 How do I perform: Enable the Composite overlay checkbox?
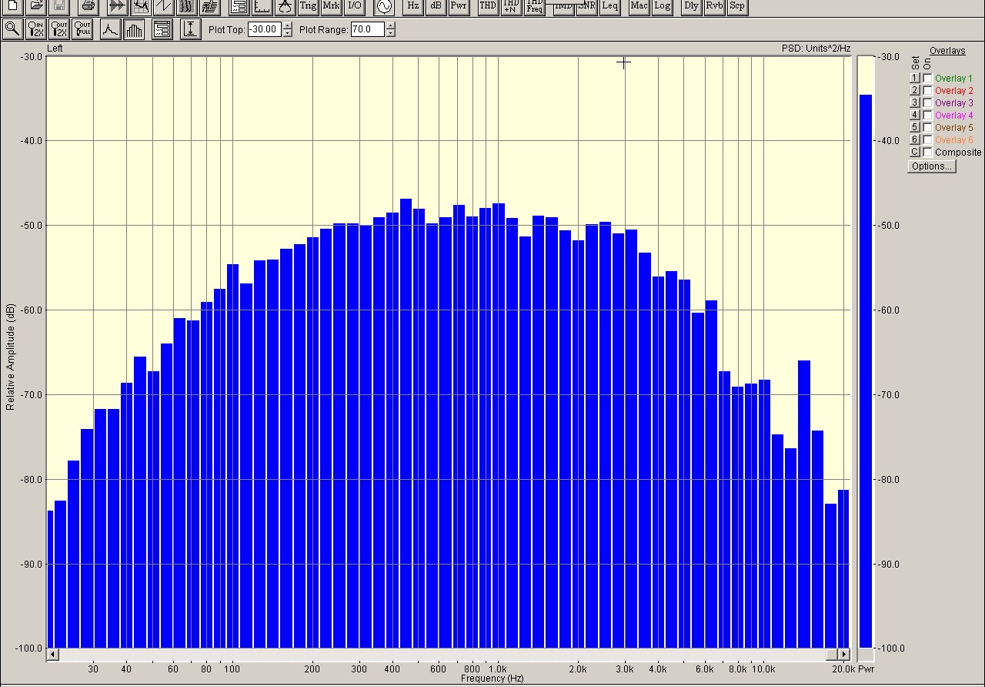click(x=928, y=152)
